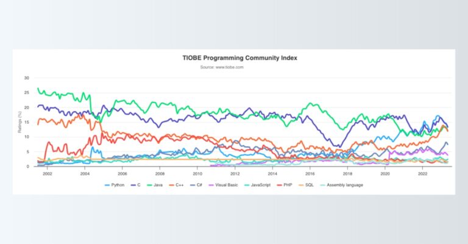
Task: Click the 30 y-axis tick label
Action: point(26,78)
